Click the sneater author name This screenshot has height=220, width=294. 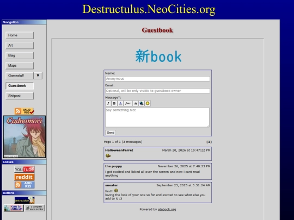(x=112, y=185)
